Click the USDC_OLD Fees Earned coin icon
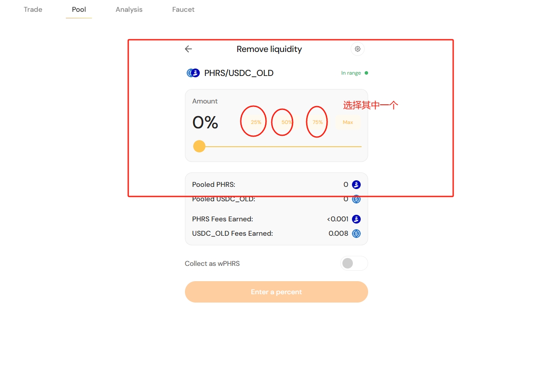Screen dimensions: 533x382 [x=356, y=234]
